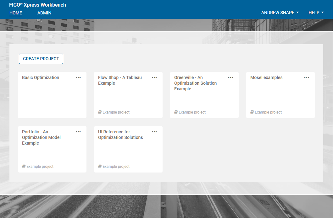Open the Greenville Optimization Solution Example

[x=195, y=83]
